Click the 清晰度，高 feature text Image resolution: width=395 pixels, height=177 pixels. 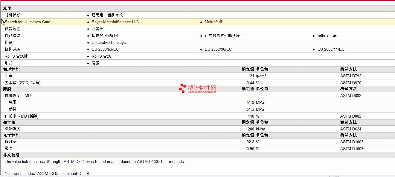click(x=327, y=36)
